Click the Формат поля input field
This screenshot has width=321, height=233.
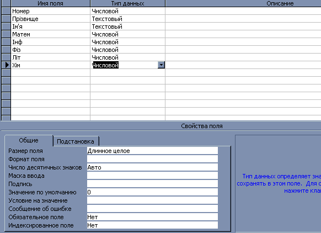[152, 159]
